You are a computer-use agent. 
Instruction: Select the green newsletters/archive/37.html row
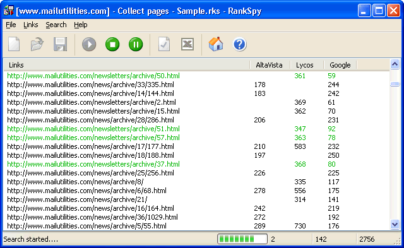(196, 164)
